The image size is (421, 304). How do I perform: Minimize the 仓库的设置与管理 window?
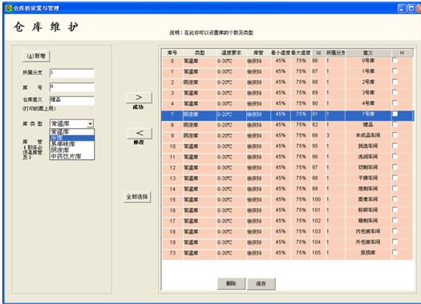[402, 8]
